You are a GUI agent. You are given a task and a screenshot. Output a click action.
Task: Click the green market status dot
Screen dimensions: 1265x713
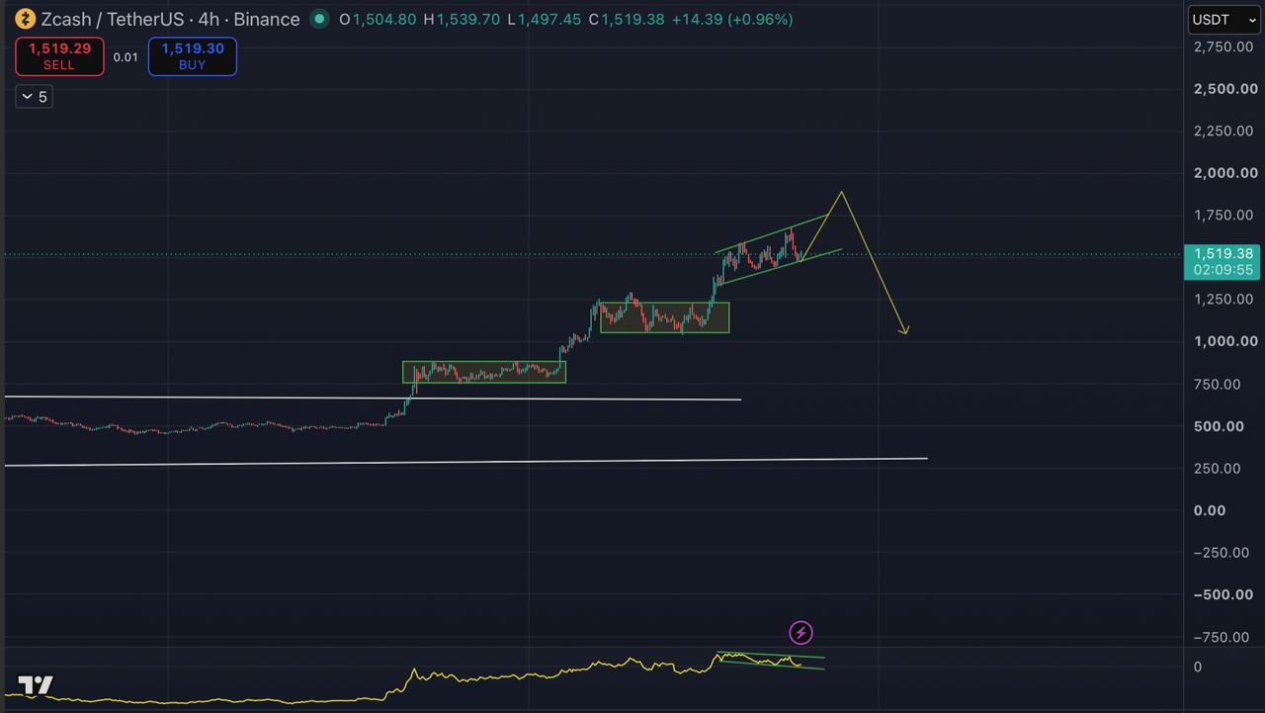click(318, 19)
